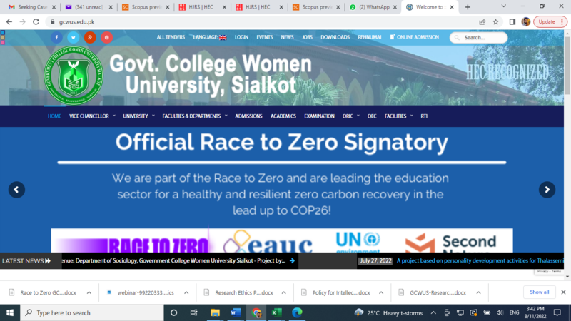Open options for webinar ics download
This screenshot has height=321, width=571.
[x=186, y=292]
